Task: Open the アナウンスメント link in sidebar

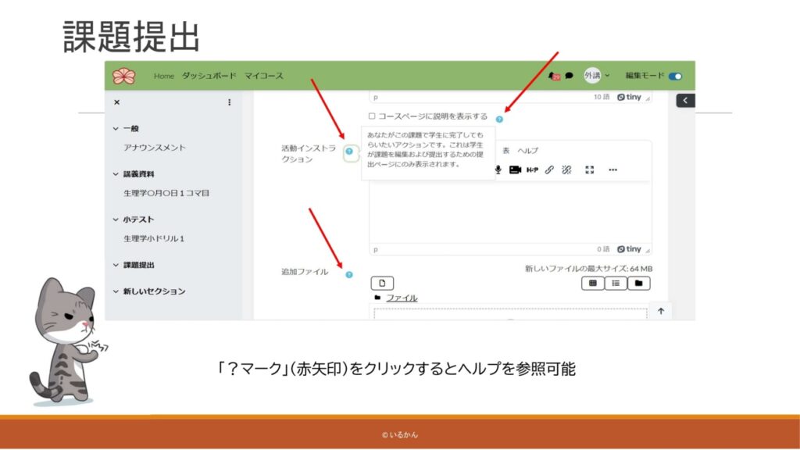Action: tap(155, 147)
